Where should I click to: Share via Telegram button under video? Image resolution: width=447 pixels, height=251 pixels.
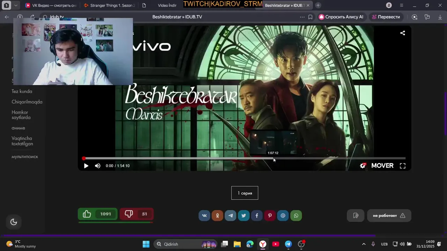coord(230,215)
